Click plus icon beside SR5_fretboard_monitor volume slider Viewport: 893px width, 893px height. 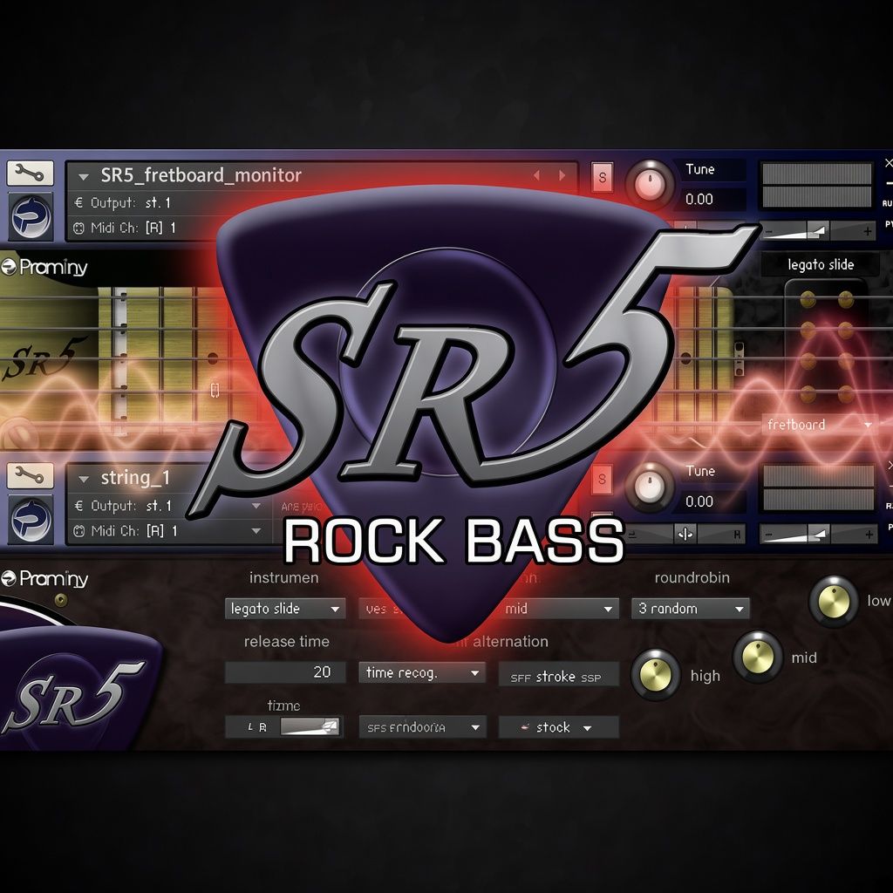[867, 231]
